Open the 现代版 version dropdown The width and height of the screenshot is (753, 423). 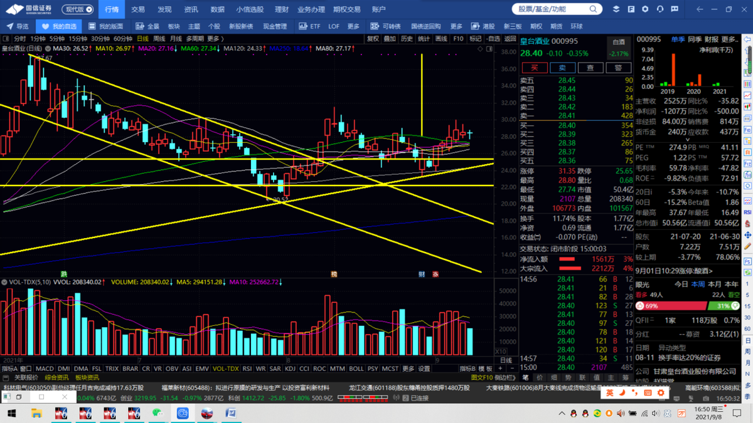(x=79, y=9)
